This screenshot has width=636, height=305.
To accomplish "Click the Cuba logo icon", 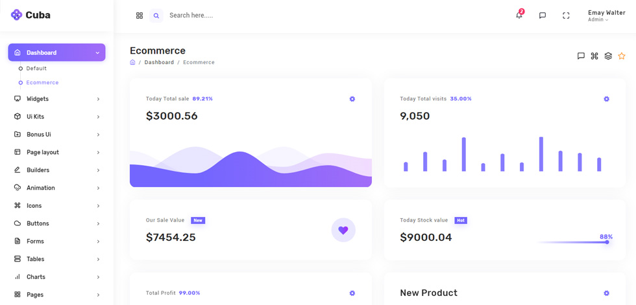I will click(16, 15).
